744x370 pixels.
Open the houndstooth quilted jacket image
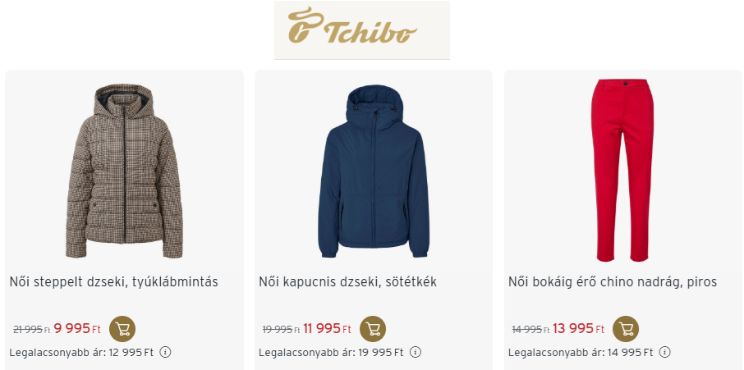pos(124,171)
